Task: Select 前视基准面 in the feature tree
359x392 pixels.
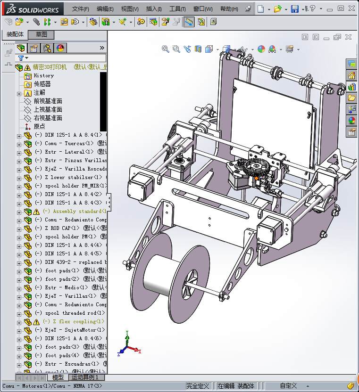Action: click(x=48, y=101)
